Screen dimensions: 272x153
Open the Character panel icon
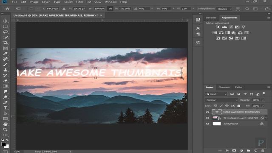tap(198, 28)
